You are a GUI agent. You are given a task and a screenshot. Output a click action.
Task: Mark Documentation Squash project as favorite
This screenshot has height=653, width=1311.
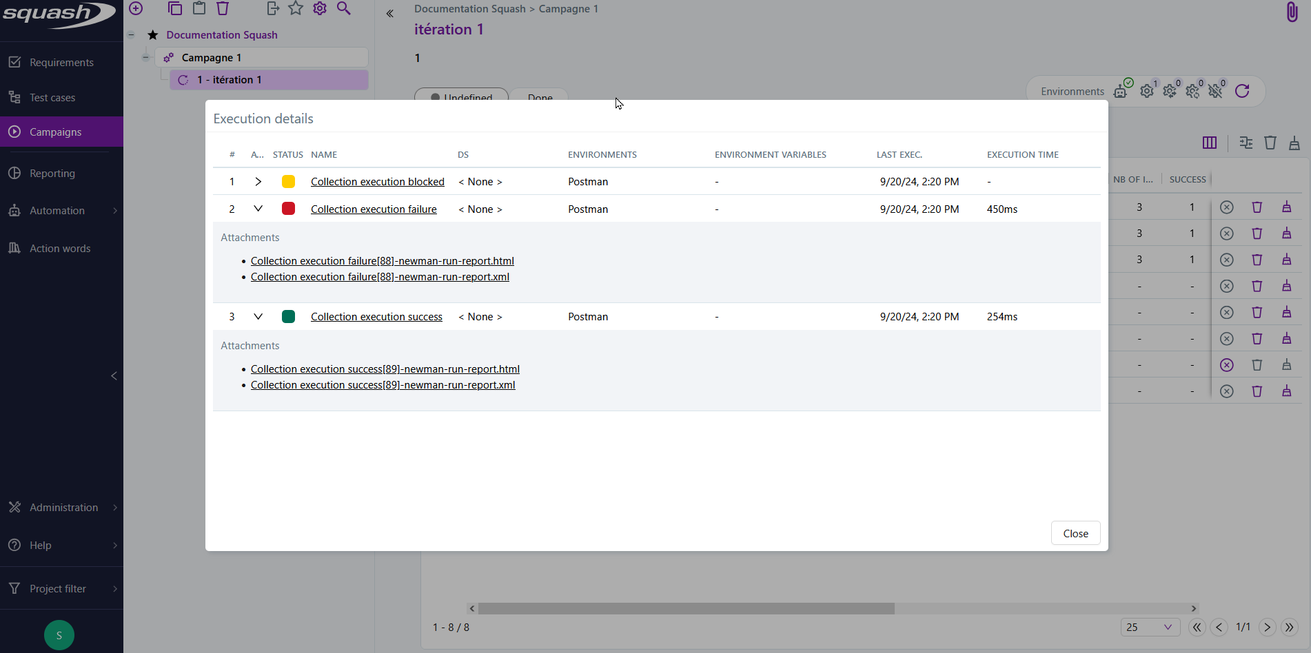click(x=152, y=34)
